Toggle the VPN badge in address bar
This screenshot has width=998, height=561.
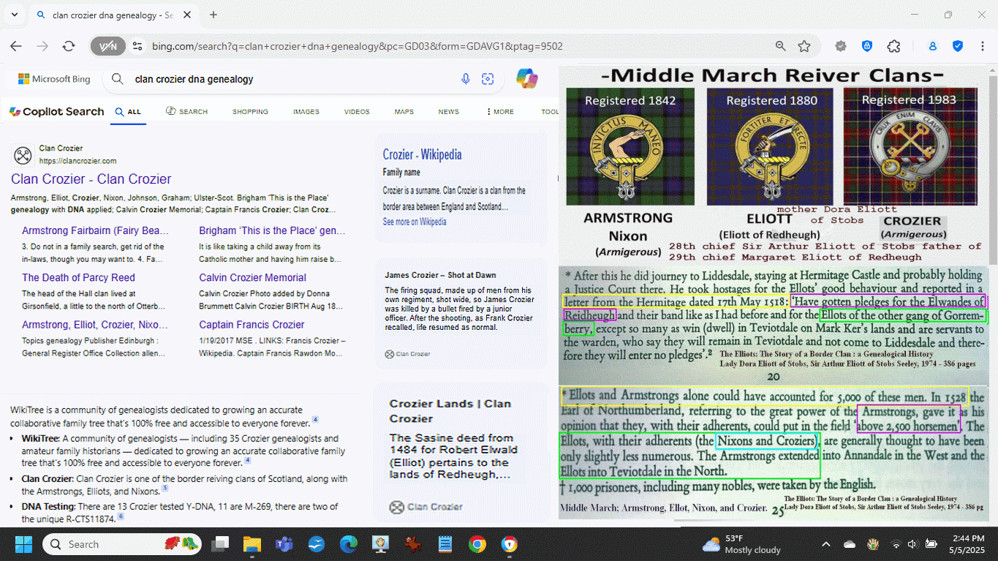(108, 46)
